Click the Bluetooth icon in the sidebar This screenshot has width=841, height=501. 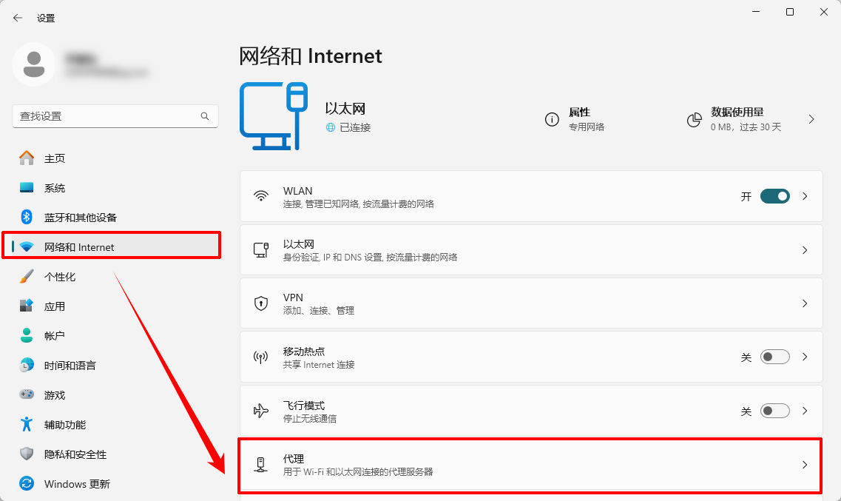(x=27, y=217)
